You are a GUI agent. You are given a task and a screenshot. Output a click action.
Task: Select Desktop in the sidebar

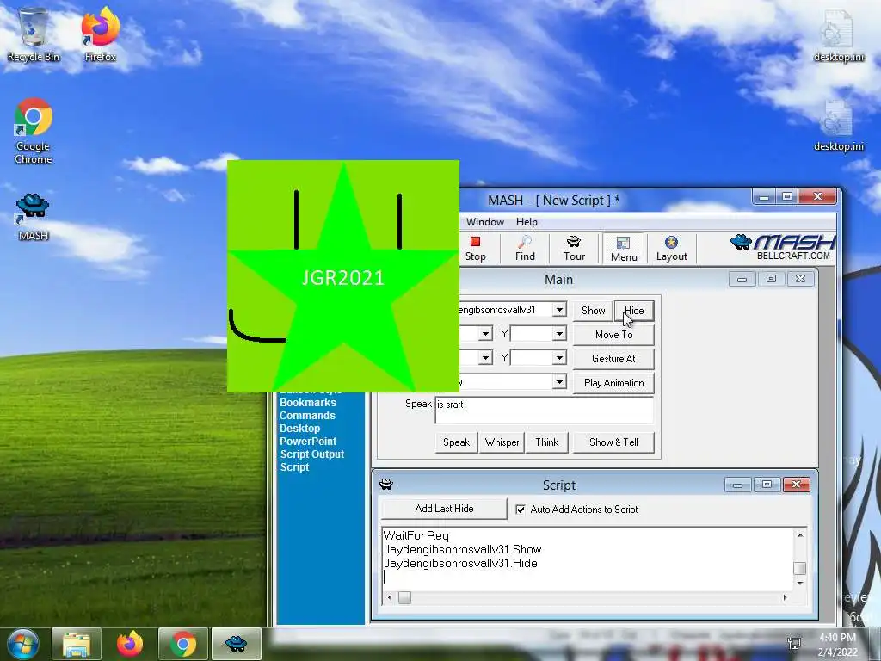[299, 429]
